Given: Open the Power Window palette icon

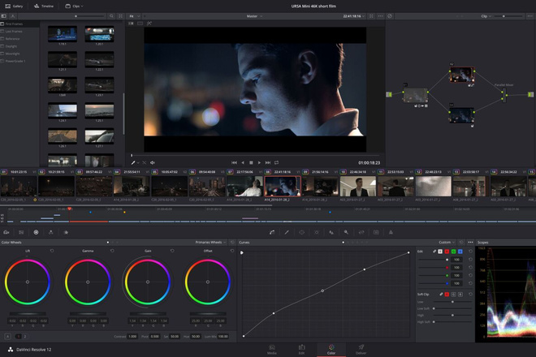Looking at the screenshot, I should point(301,232).
